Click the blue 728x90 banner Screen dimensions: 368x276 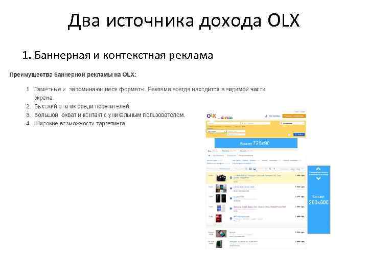(256, 143)
